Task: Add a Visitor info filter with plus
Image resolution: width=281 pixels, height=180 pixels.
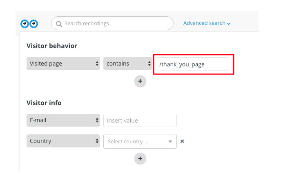Action: pyautogui.click(x=140, y=158)
